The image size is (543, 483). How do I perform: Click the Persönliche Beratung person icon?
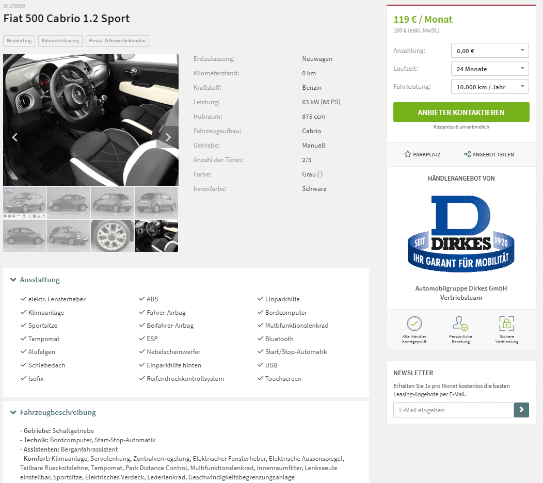(x=460, y=324)
